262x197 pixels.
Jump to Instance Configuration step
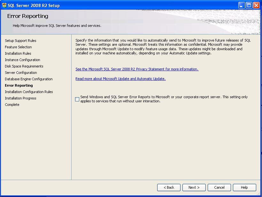point(22,60)
